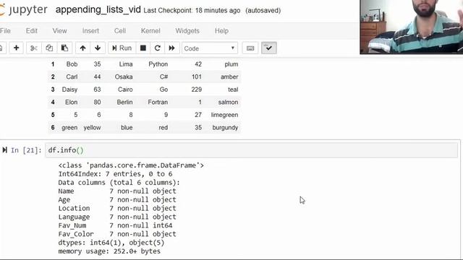Restart kernel and run all fast-forward icon
This screenshot has width=463, height=260.
point(172,48)
